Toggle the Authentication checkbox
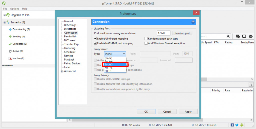This screenshot has width=256, height=129. point(95,60)
